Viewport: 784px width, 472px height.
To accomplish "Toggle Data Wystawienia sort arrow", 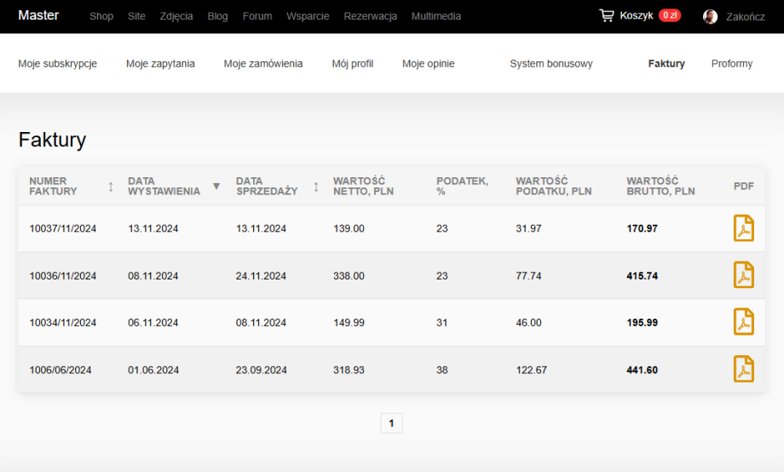I will 216,187.
